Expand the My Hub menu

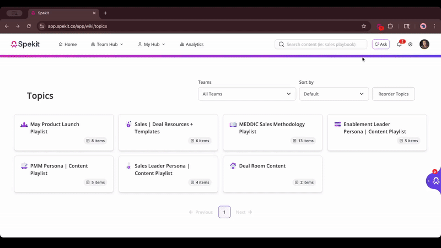coord(151,44)
